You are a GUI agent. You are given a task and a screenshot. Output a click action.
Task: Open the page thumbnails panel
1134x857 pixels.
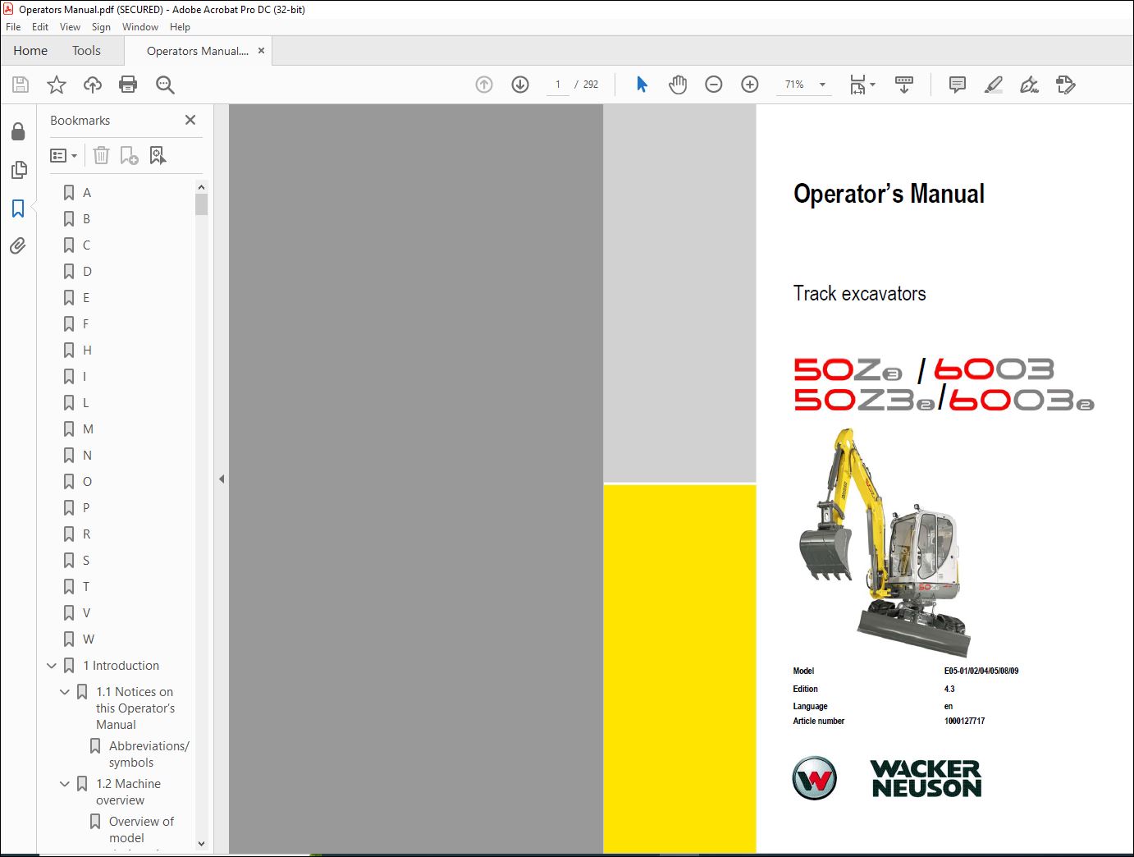tap(18, 170)
